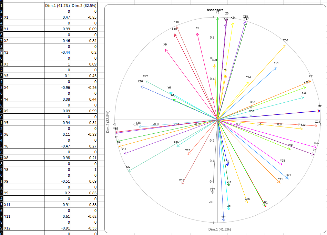
Task: Select the Dim.2 (32.5%) column header cell
Action: click(x=84, y=6)
